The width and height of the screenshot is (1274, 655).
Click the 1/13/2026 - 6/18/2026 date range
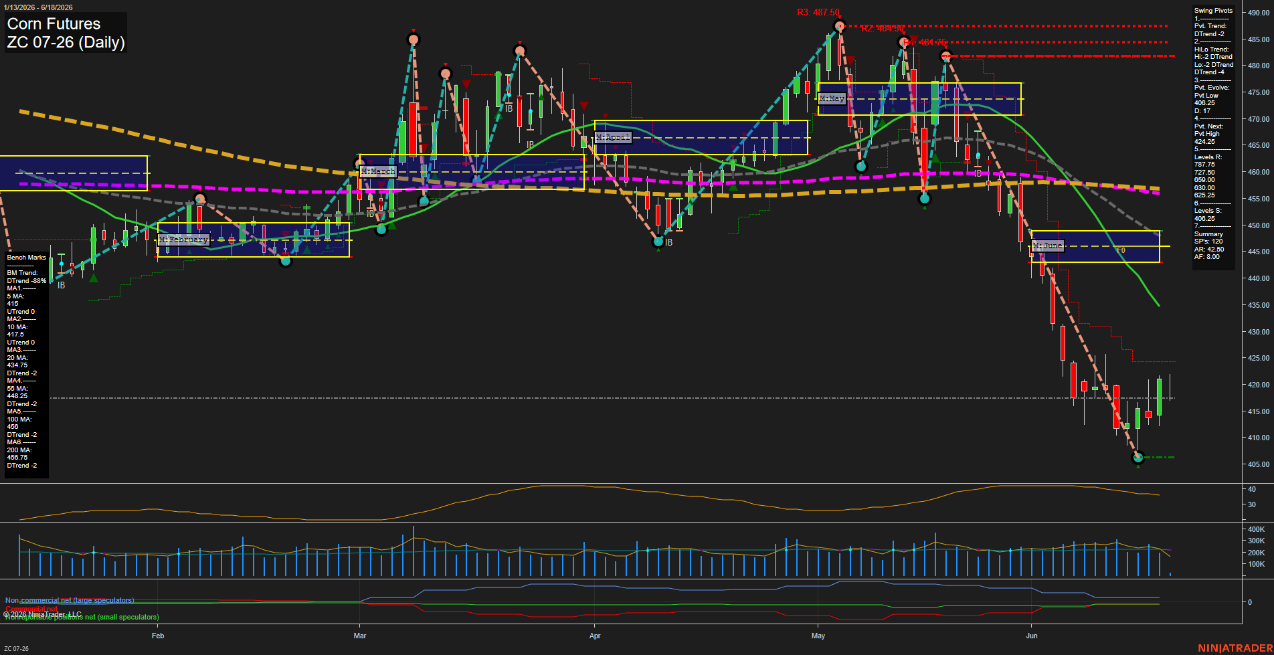[x=38, y=7]
